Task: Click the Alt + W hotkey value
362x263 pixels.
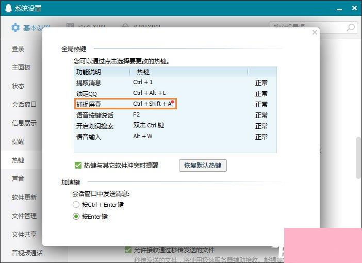Action: click(143, 136)
